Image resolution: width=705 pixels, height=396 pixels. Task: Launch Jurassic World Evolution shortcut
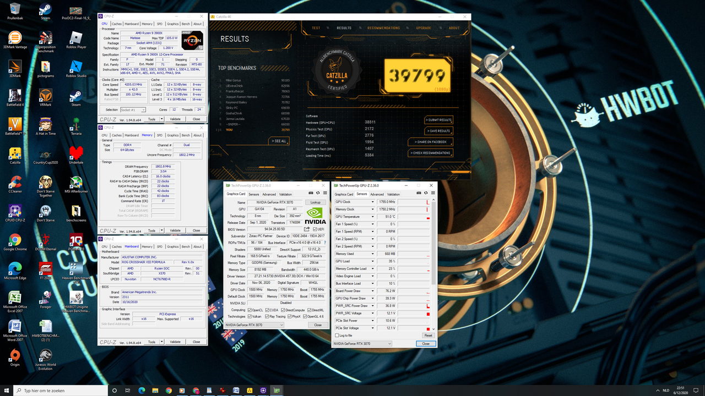coord(45,359)
